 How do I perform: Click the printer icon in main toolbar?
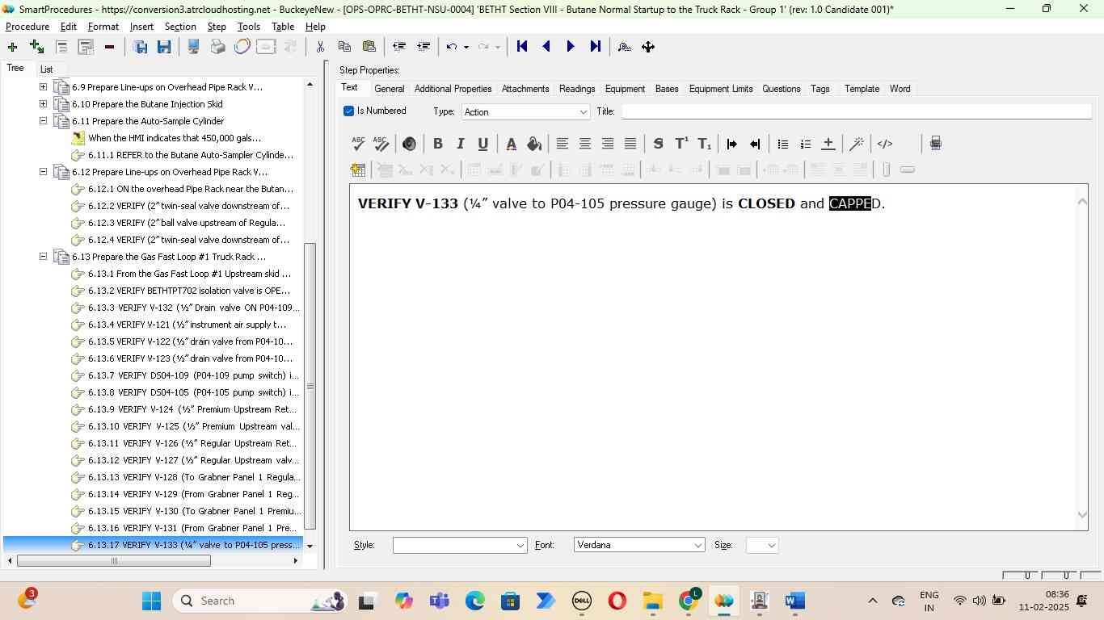tap(217, 47)
